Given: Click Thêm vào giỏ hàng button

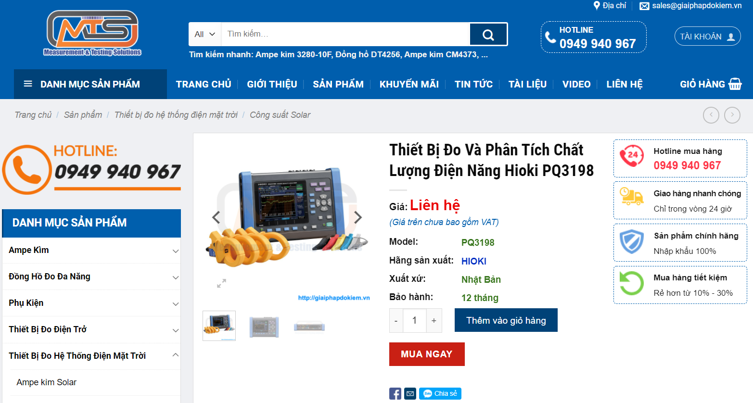Looking at the screenshot, I should (x=506, y=320).
